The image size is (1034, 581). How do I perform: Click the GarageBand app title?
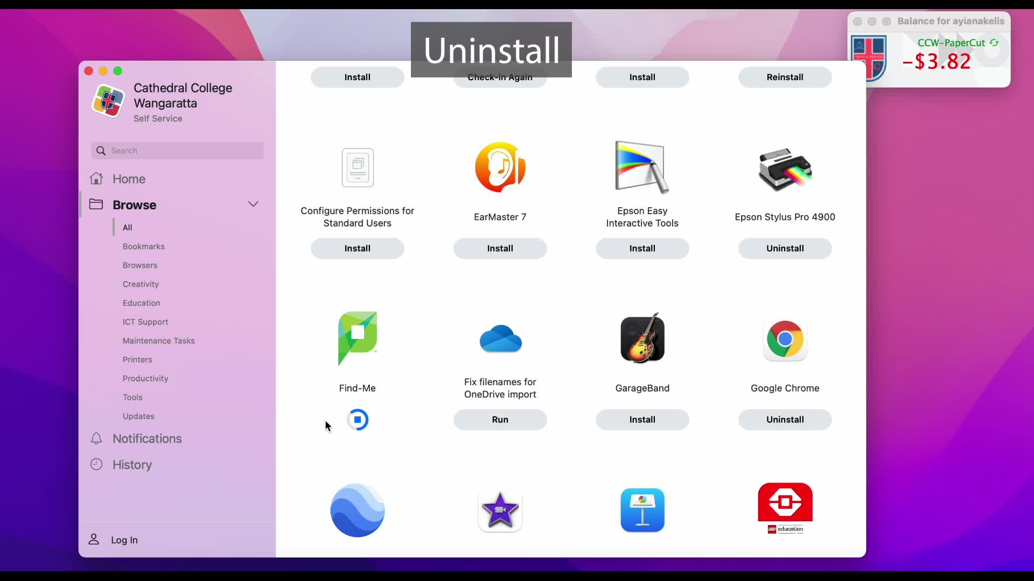[x=642, y=388]
